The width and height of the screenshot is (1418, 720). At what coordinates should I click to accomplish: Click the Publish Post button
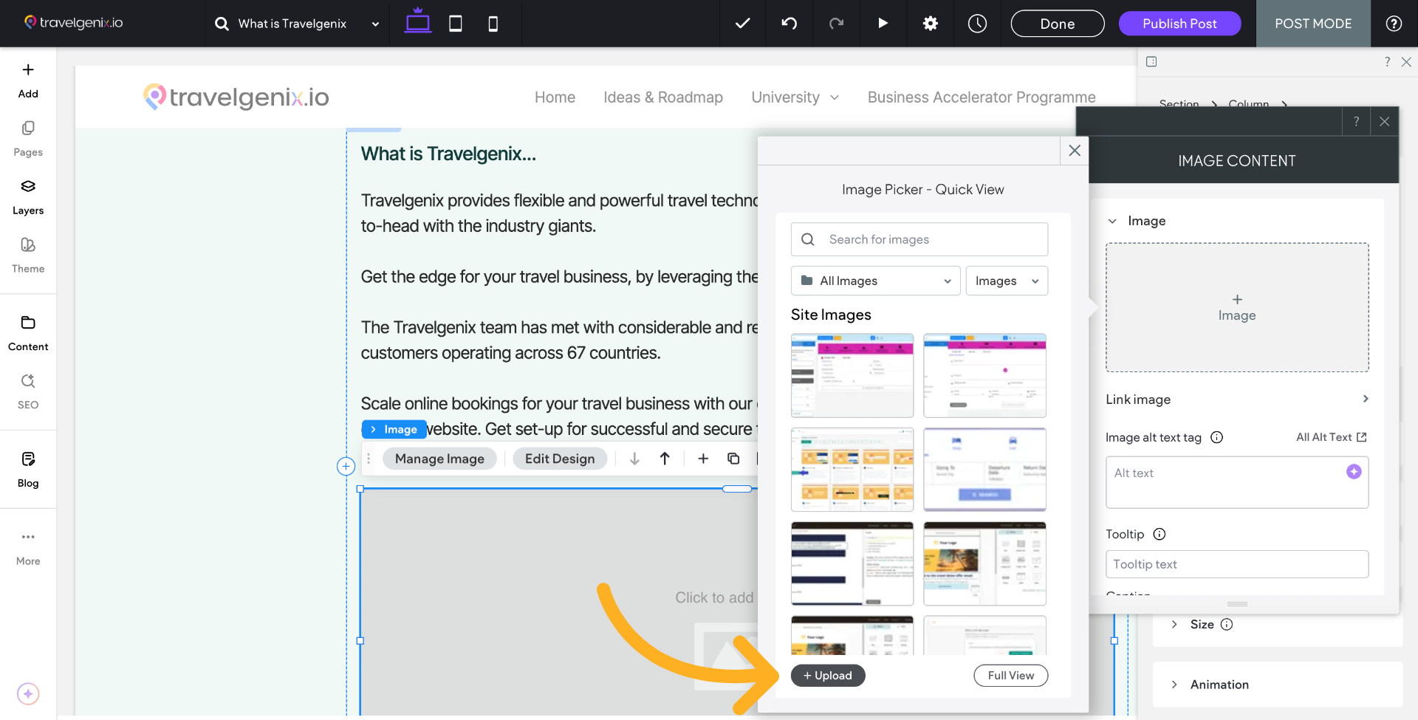tap(1179, 24)
